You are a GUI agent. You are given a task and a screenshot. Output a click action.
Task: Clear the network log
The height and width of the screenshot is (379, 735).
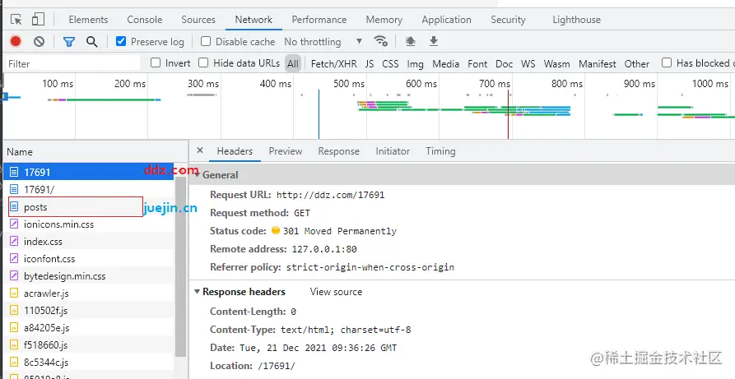[39, 41]
